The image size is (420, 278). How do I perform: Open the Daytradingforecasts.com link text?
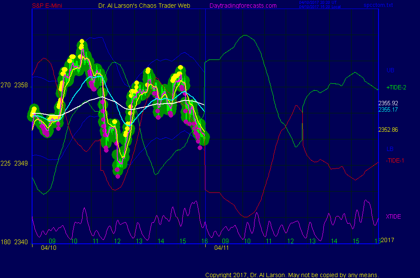[243, 6]
